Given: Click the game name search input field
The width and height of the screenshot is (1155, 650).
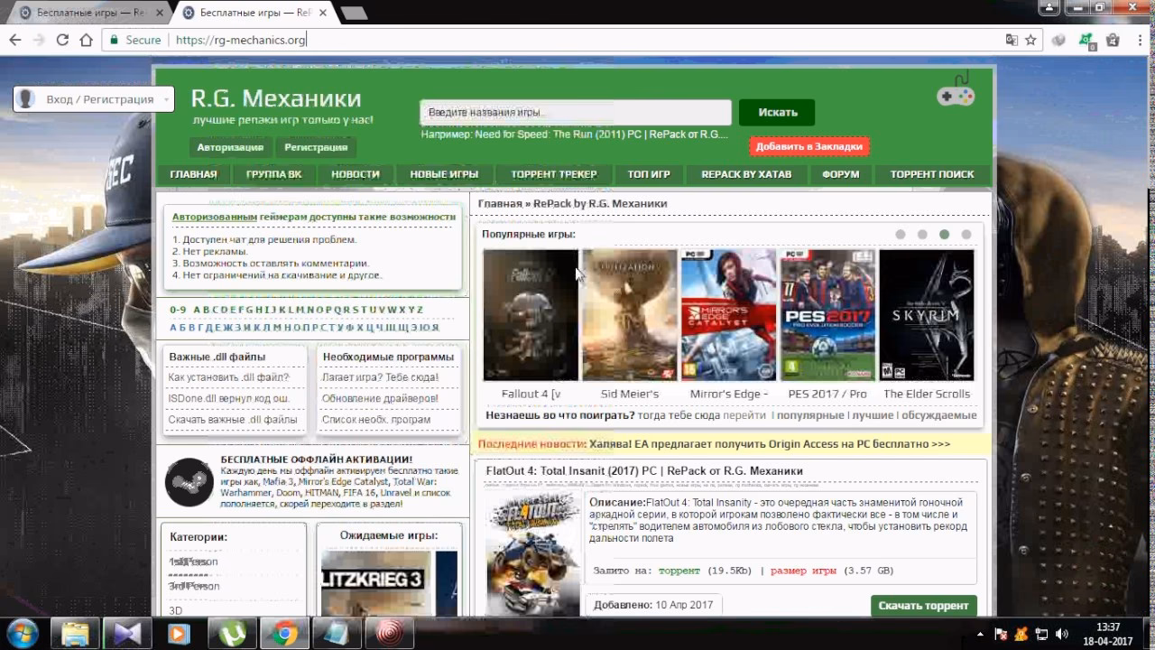Looking at the screenshot, I should click(575, 113).
